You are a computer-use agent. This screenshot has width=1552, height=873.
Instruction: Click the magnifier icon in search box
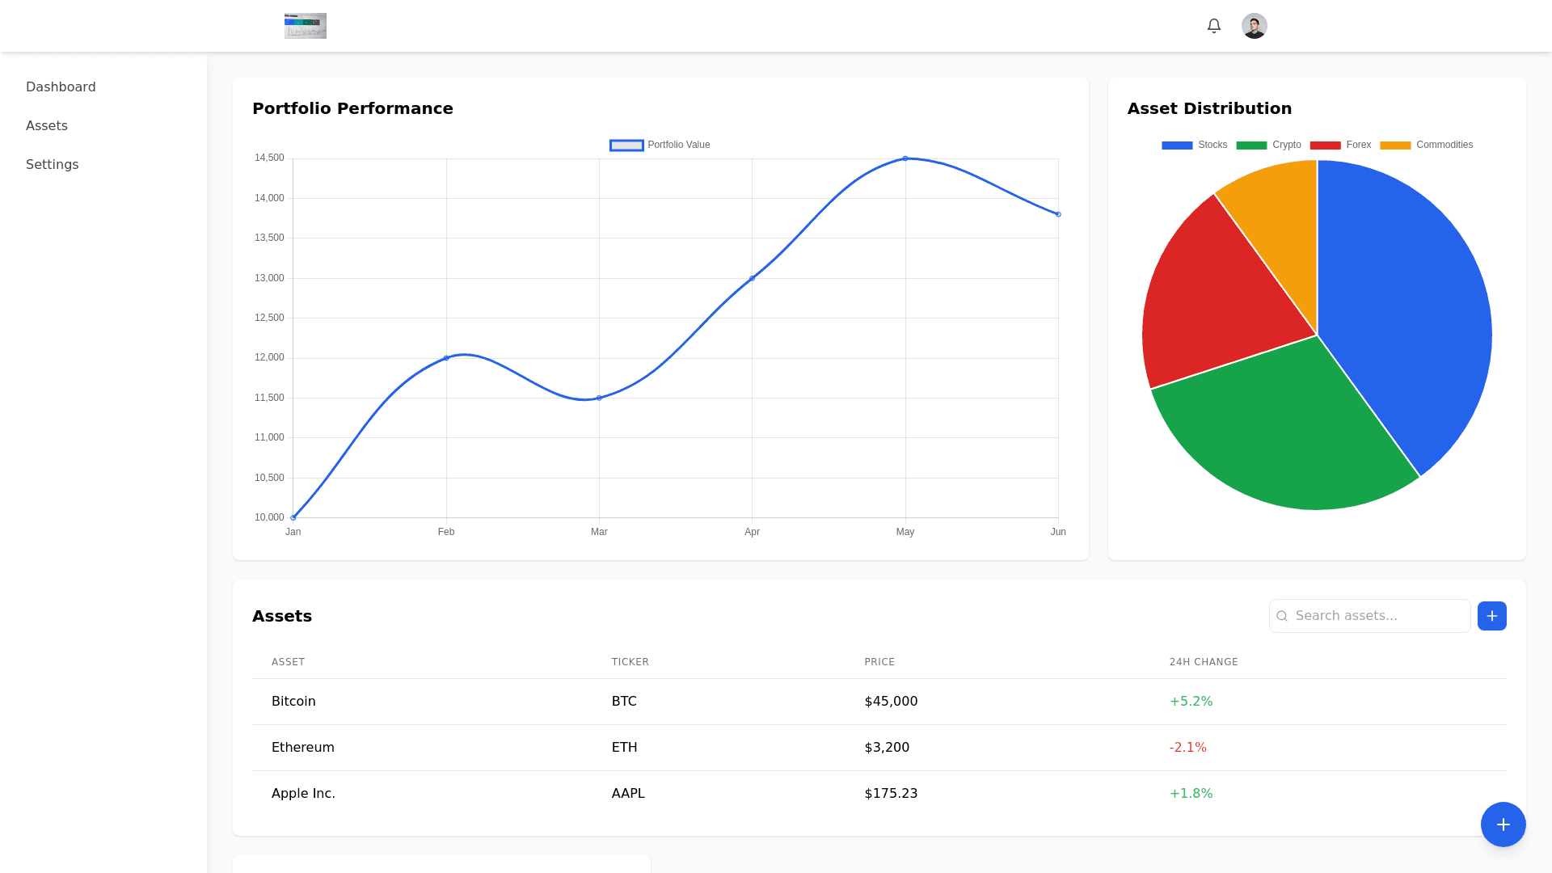tap(1282, 616)
